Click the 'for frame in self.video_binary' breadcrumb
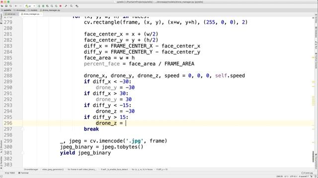The image size is (318, 178). point(82,170)
